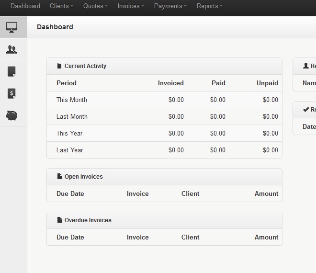Open the invoices dollar sidebar icon
This screenshot has width=316, height=273.
pos(12,93)
